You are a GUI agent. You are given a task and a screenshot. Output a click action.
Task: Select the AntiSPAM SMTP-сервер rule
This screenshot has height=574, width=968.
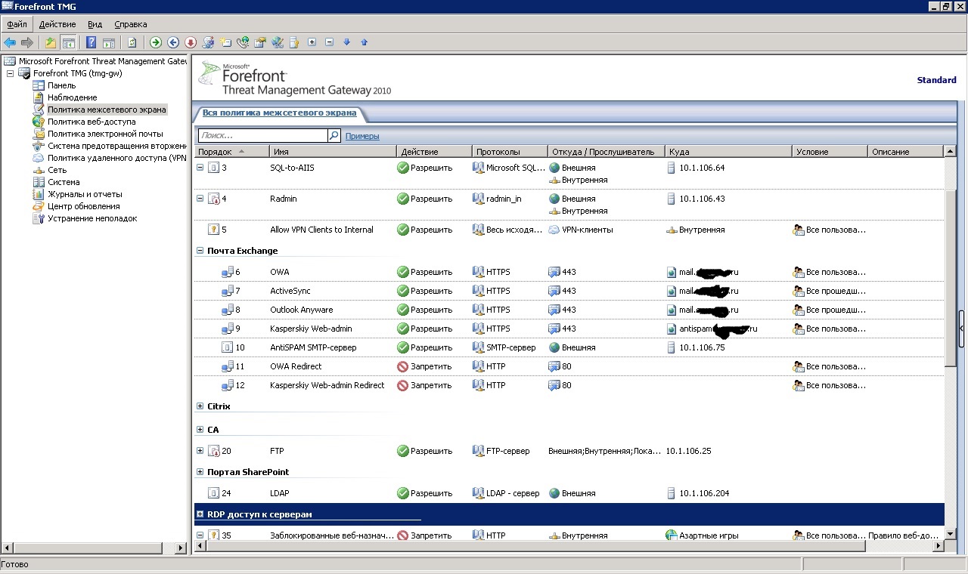313,347
